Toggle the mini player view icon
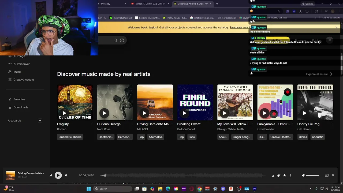Viewport: 343px width, 193px height. coord(327,175)
